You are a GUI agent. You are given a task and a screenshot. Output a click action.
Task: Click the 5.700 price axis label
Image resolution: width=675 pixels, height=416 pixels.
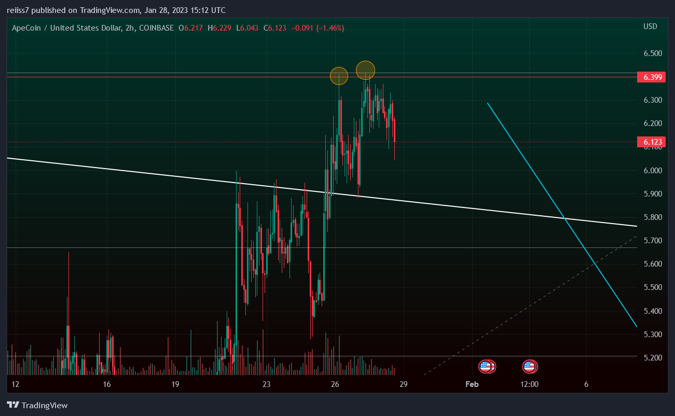tap(652, 241)
